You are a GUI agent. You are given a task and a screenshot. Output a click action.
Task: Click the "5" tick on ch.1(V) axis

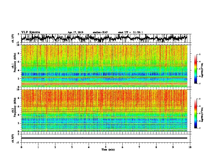coord(19,34)
